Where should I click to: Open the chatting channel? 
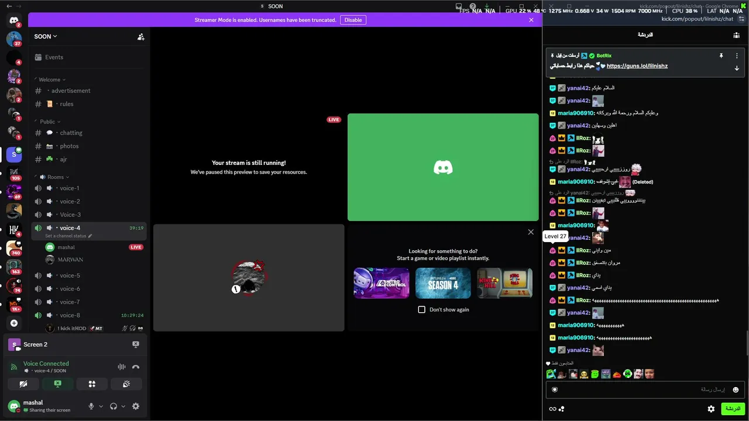point(88,133)
